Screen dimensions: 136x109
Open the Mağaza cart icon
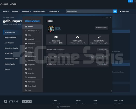tap(26, 52)
